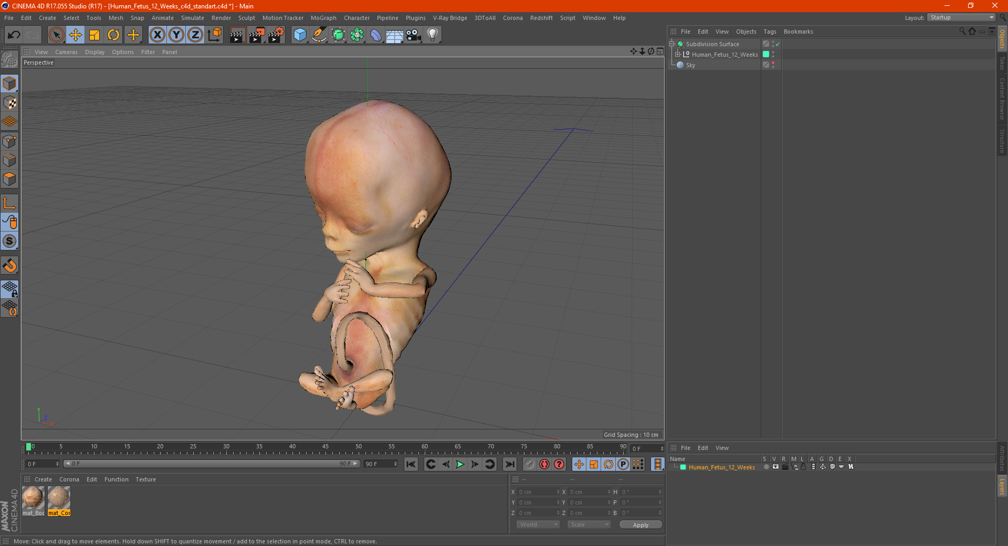Open the Bend deformer icon
Screen dimensions: 1008x546
point(376,35)
